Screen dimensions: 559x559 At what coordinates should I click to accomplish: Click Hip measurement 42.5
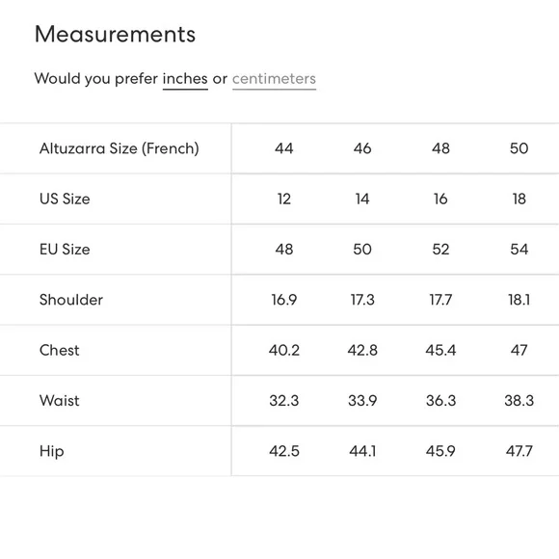pyautogui.click(x=283, y=451)
